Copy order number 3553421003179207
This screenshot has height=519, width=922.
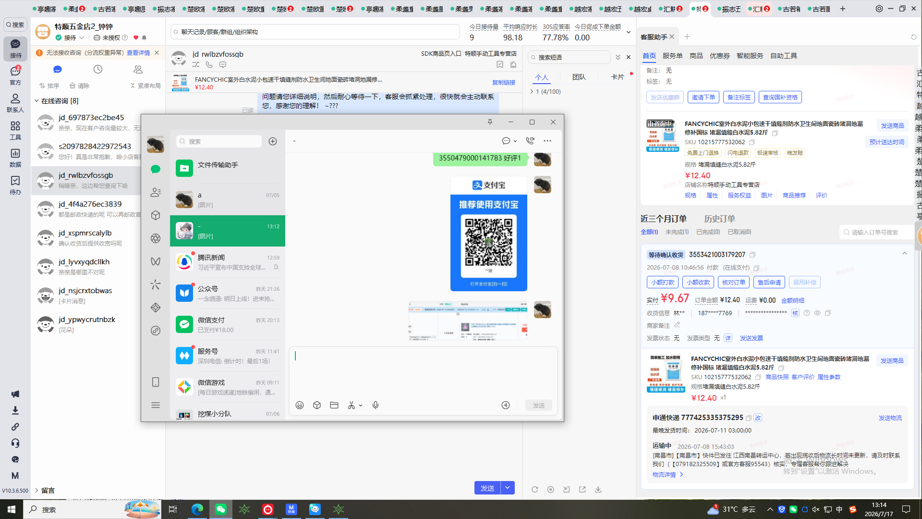point(752,255)
